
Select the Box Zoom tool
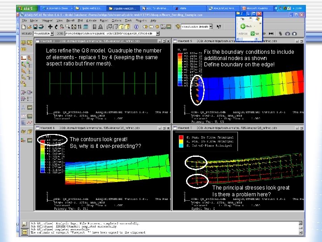[x=68, y=26]
